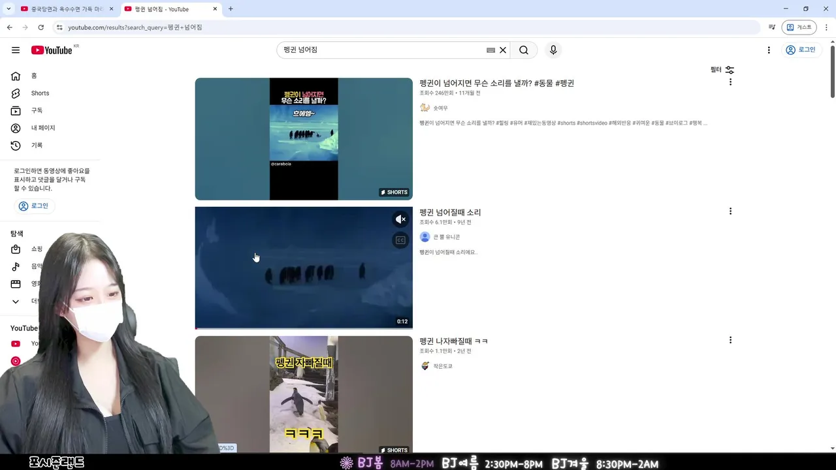Open the music note explore icon
This screenshot has height=470, width=836.
(16, 266)
